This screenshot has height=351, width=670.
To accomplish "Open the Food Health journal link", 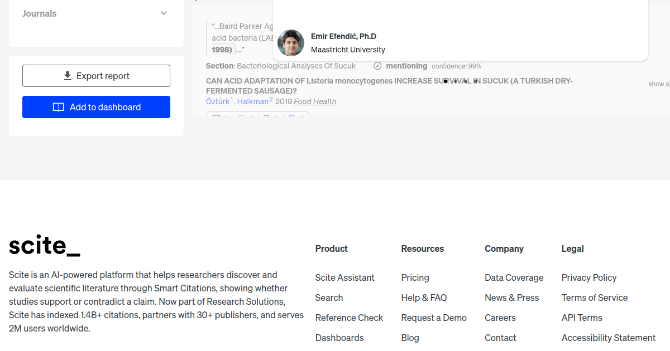I will point(315,101).
